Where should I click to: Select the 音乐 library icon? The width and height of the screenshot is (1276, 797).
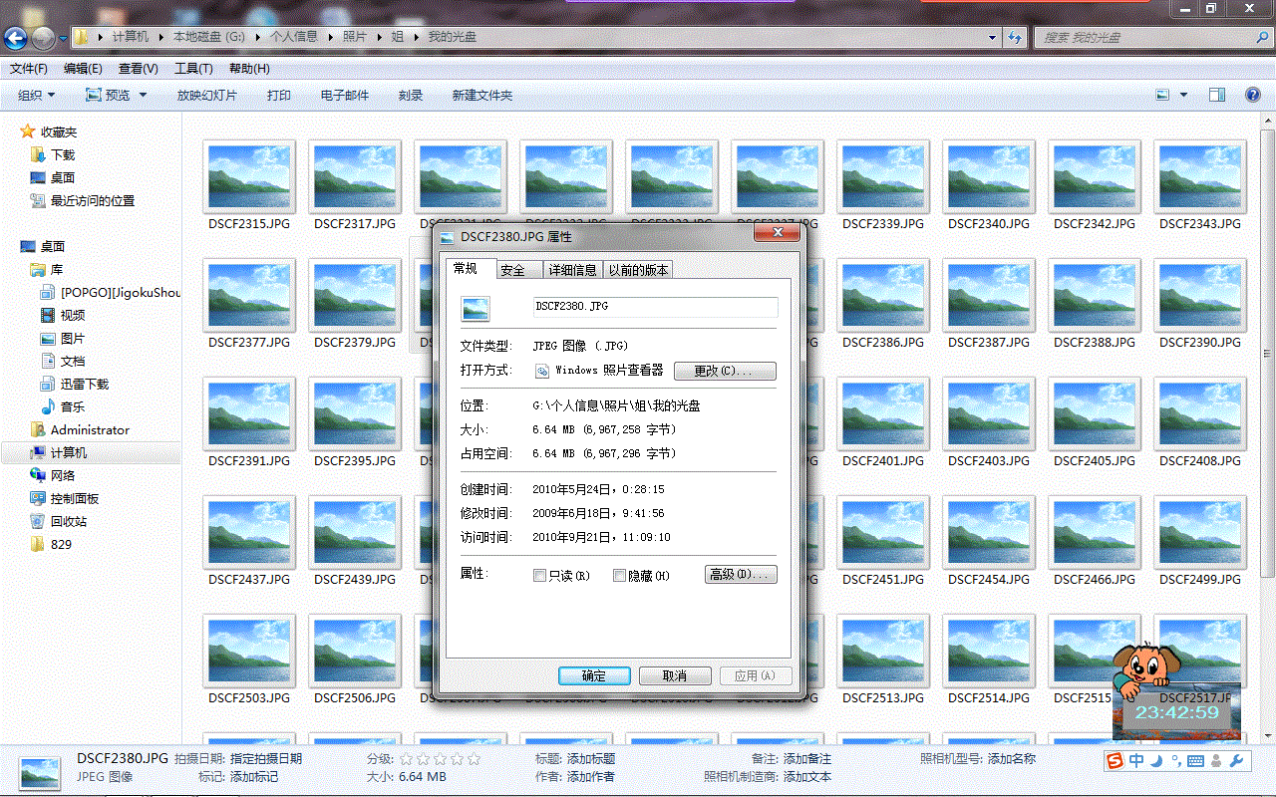(48, 406)
